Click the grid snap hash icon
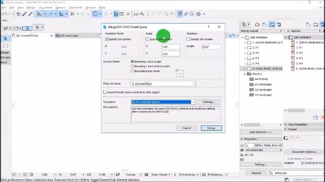 point(72,14)
